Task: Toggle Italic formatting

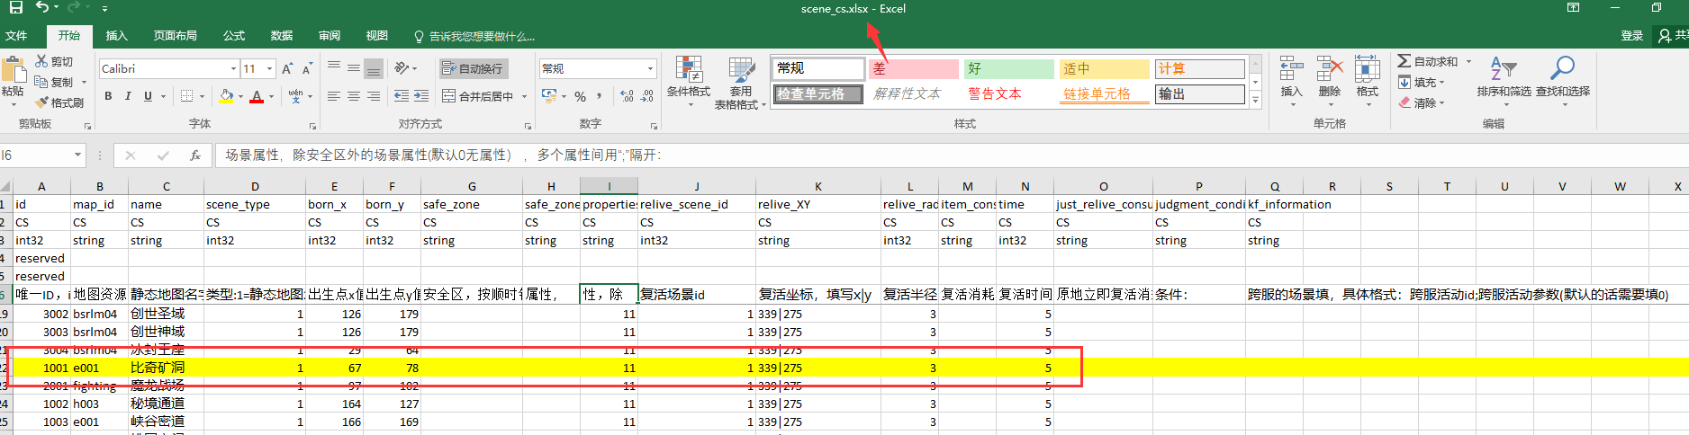Action: point(128,96)
